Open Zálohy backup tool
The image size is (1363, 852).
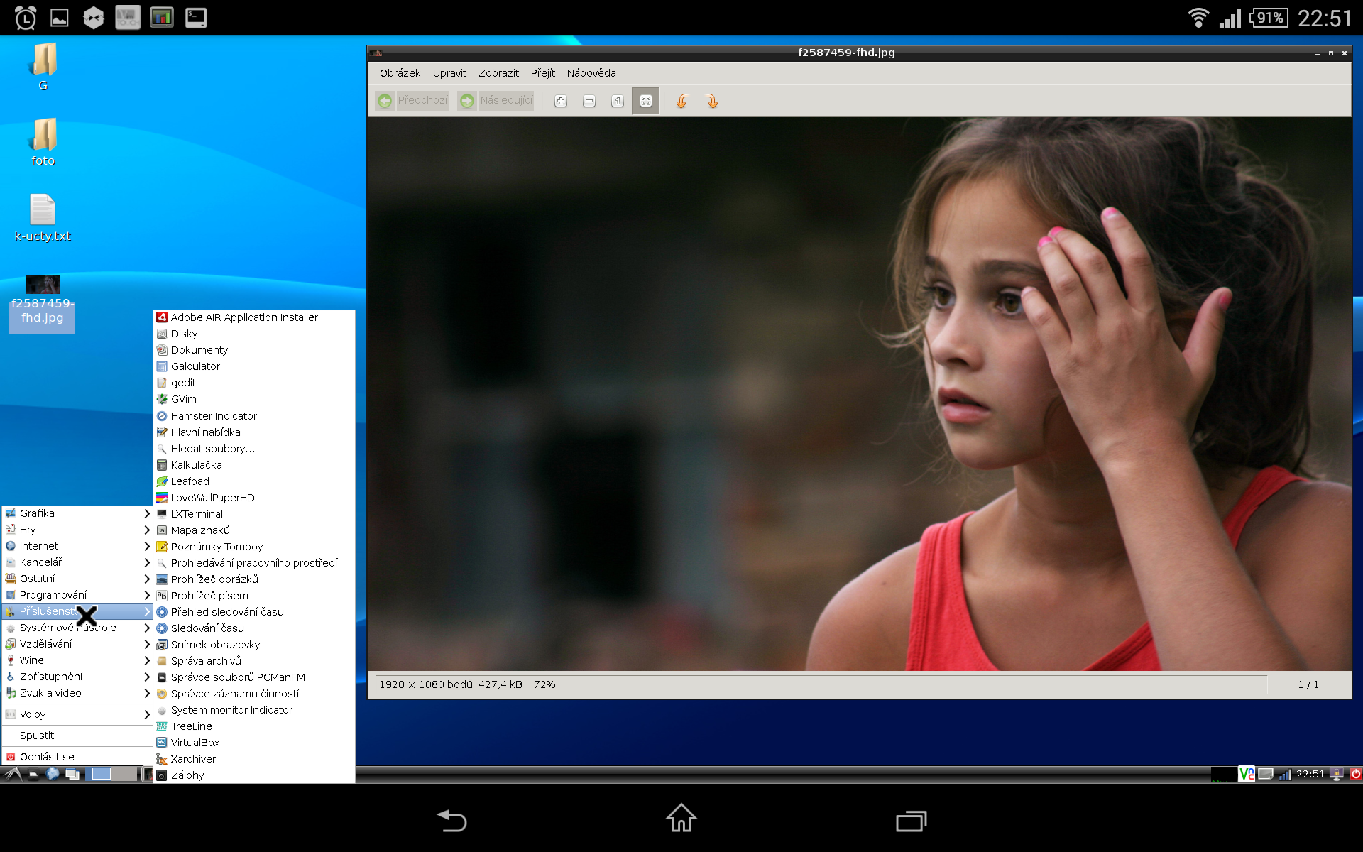(254, 775)
